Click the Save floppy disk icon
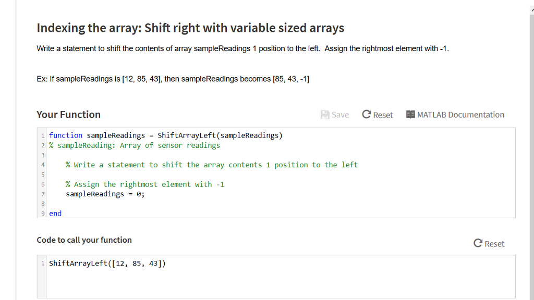The width and height of the screenshot is (534, 300). click(x=324, y=114)
